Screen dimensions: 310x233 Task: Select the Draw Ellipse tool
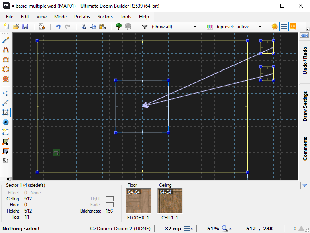(6, 69)
